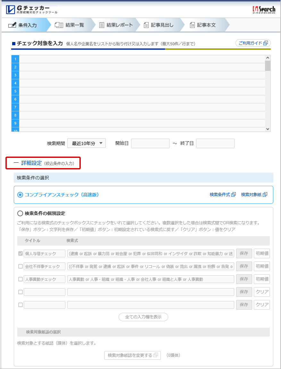
Task: Select 検索条件の個別設定 radio button
Action: 20,213
